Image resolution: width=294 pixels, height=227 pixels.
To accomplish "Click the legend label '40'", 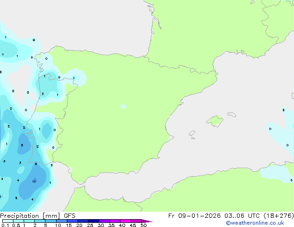I will (122, 225).
